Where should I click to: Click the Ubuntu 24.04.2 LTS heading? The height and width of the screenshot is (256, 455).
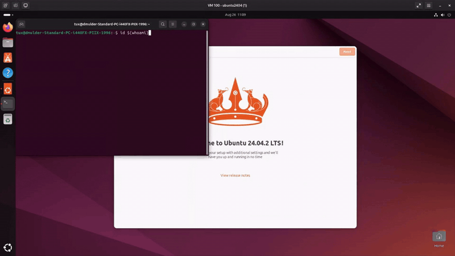(x=246, y=143)
